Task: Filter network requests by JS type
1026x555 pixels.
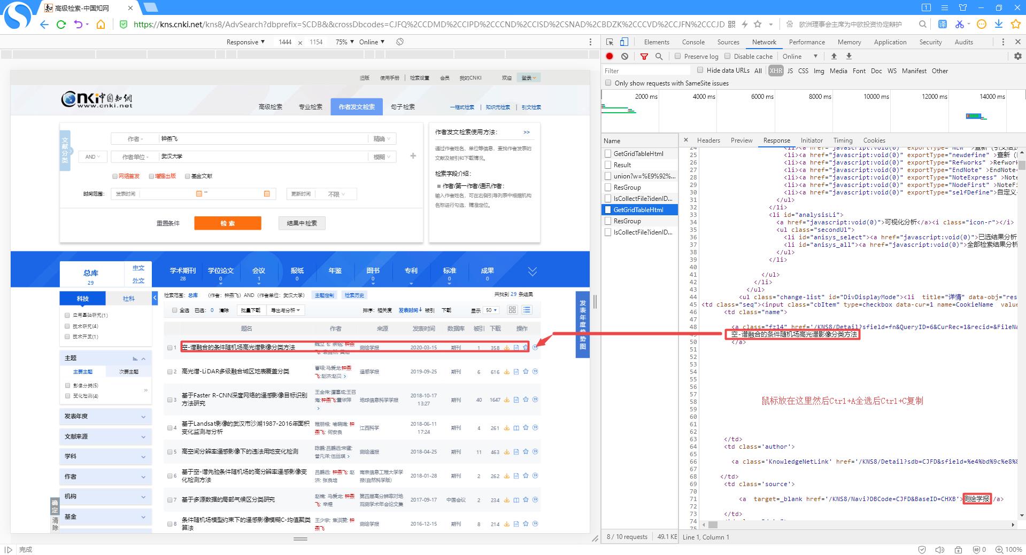Action: click(790, 71)
